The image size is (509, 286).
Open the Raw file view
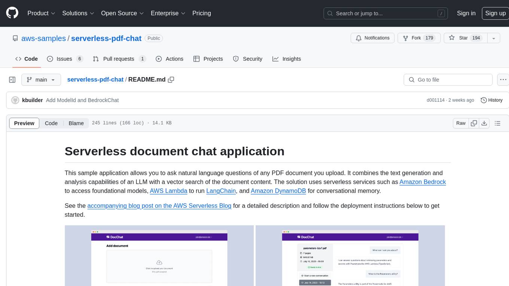[461, 123]
